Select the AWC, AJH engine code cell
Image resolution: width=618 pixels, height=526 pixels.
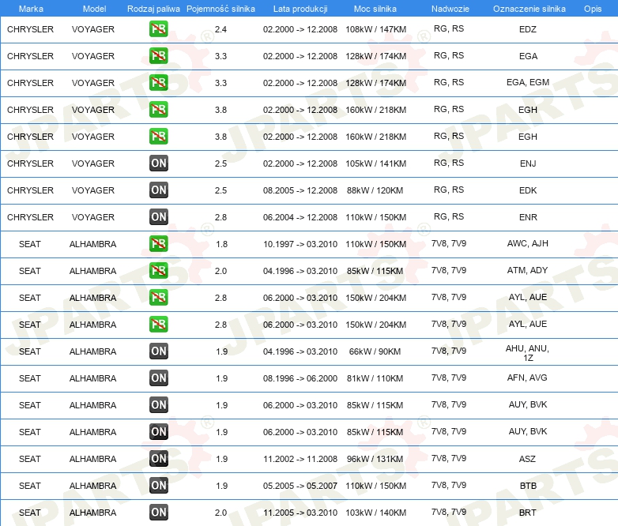[x=527, y=243]
